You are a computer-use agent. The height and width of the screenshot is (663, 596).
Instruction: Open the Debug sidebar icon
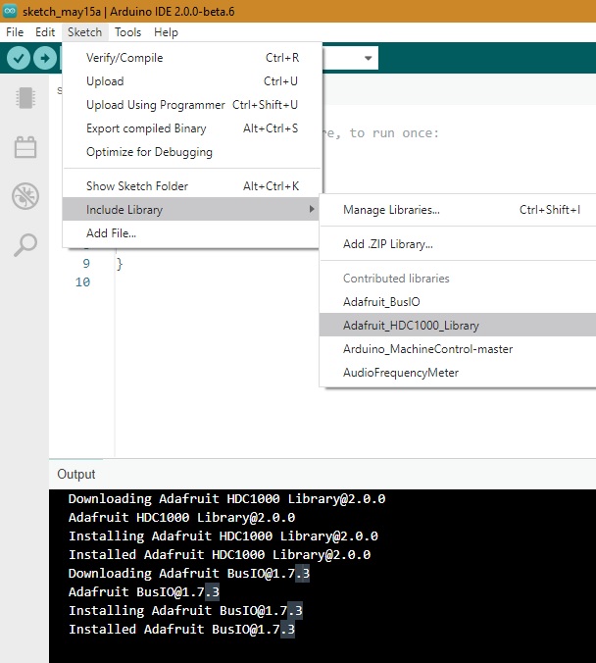pyautogui.click(x=25, y=196)
